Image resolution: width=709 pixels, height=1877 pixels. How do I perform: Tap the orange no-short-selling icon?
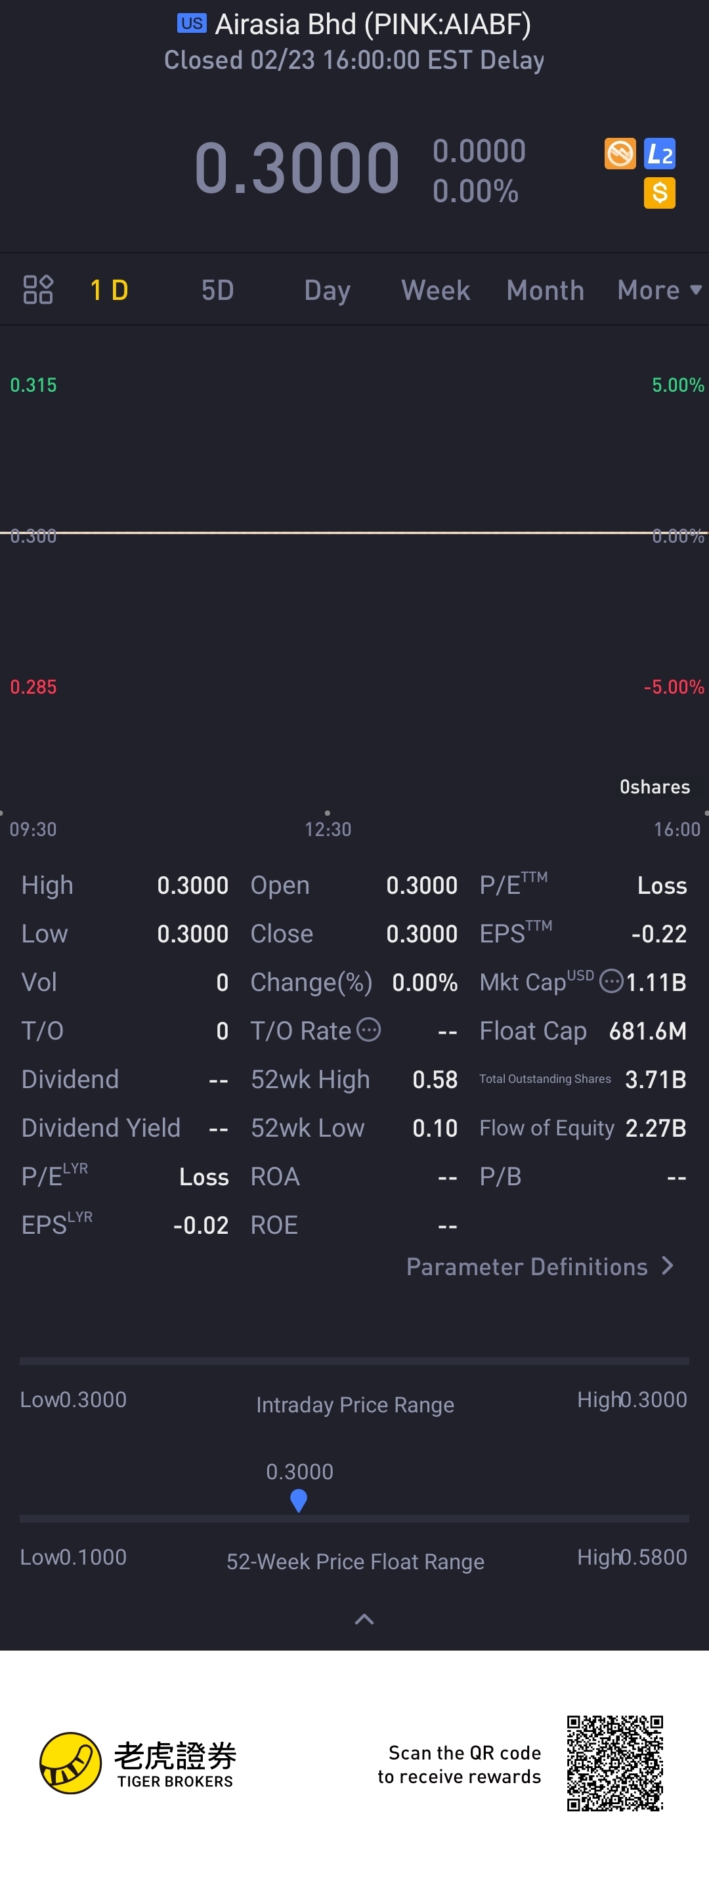click(x=620, y=154)
